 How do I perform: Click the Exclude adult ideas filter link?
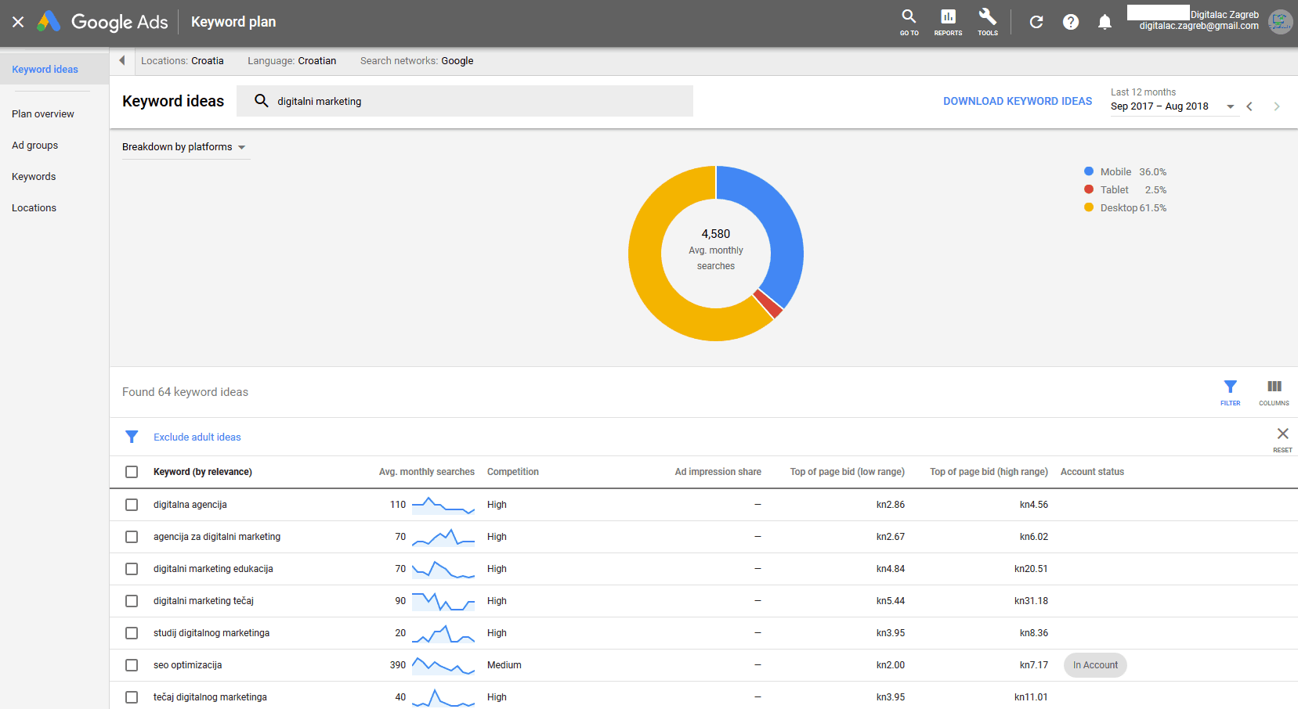pyautogui.click(x=197, y=437)
